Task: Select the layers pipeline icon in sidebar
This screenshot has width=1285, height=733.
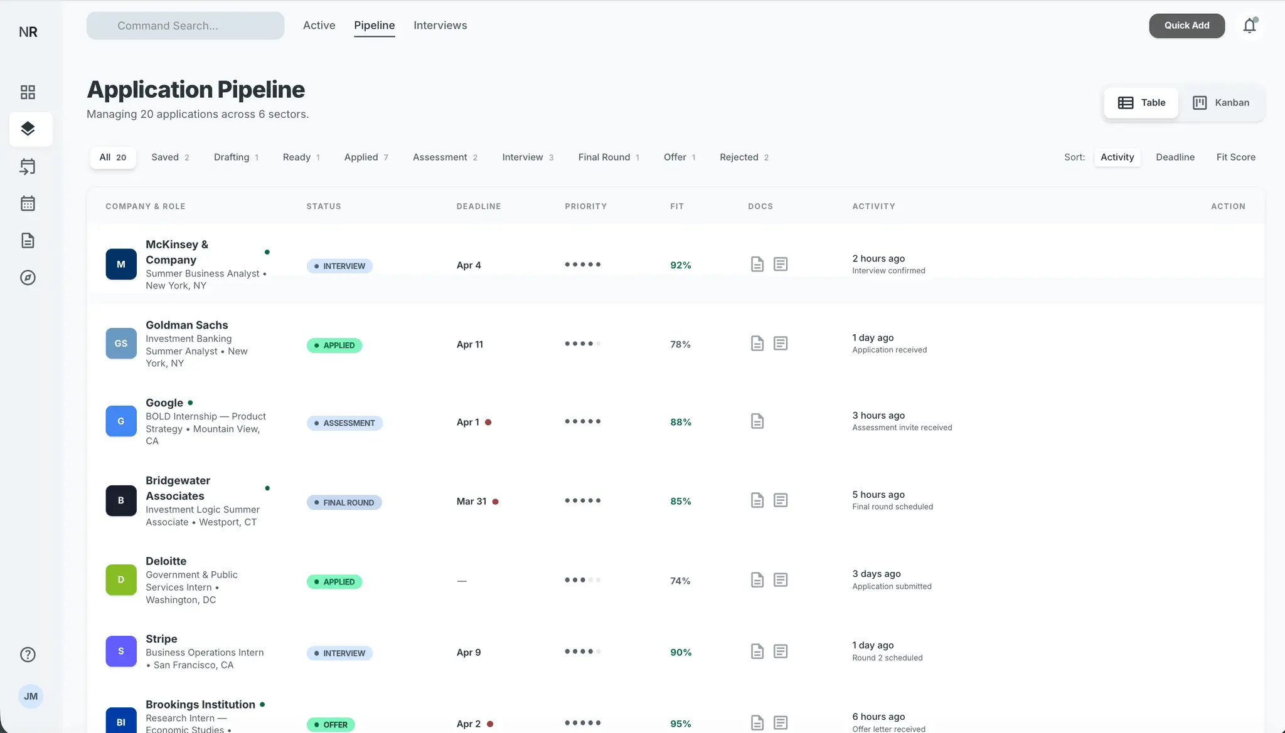Action: click(28, 129)
